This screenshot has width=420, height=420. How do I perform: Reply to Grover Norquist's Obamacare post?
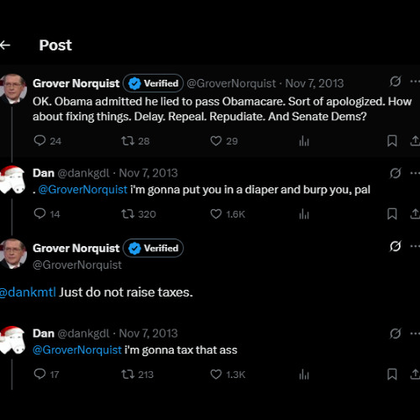pyautogui.click(x=39, y=140)
